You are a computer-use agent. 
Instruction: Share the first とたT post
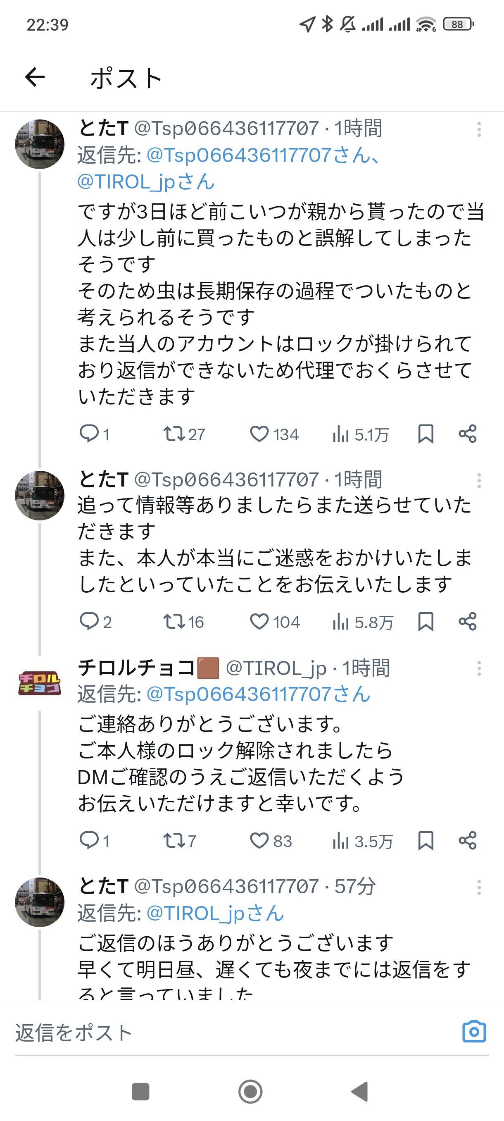click(468, 434)
